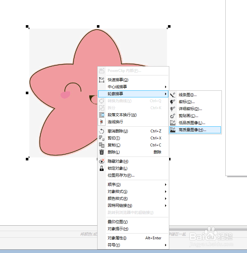The height and width of the screenshot is (253, 247).
Task: Click the Detailed Logo trace icon
Action: point(173,109)
